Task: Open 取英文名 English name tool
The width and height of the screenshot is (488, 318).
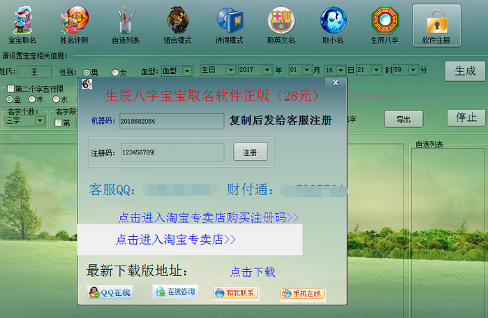Action: pyautogui.click(x=281, y=26)
